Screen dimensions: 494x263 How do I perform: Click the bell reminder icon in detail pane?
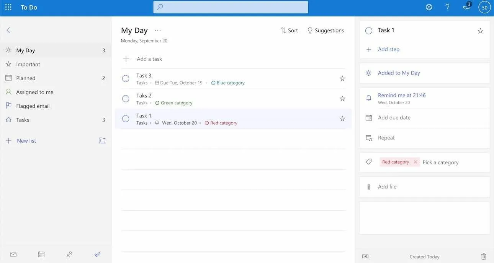click(369, 98)
